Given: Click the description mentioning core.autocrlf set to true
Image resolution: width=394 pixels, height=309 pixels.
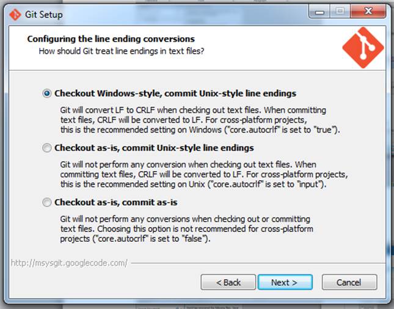Looking at the screenshot, I should 199,120.
